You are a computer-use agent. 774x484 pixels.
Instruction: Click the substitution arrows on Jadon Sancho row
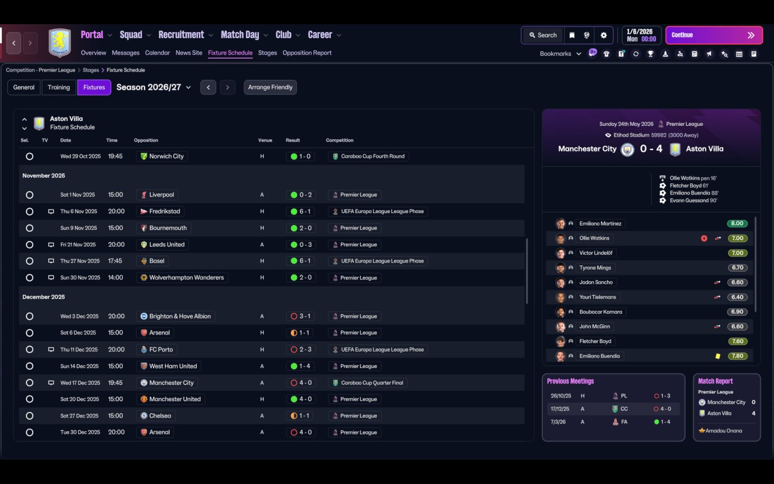(x=717, y=283)
